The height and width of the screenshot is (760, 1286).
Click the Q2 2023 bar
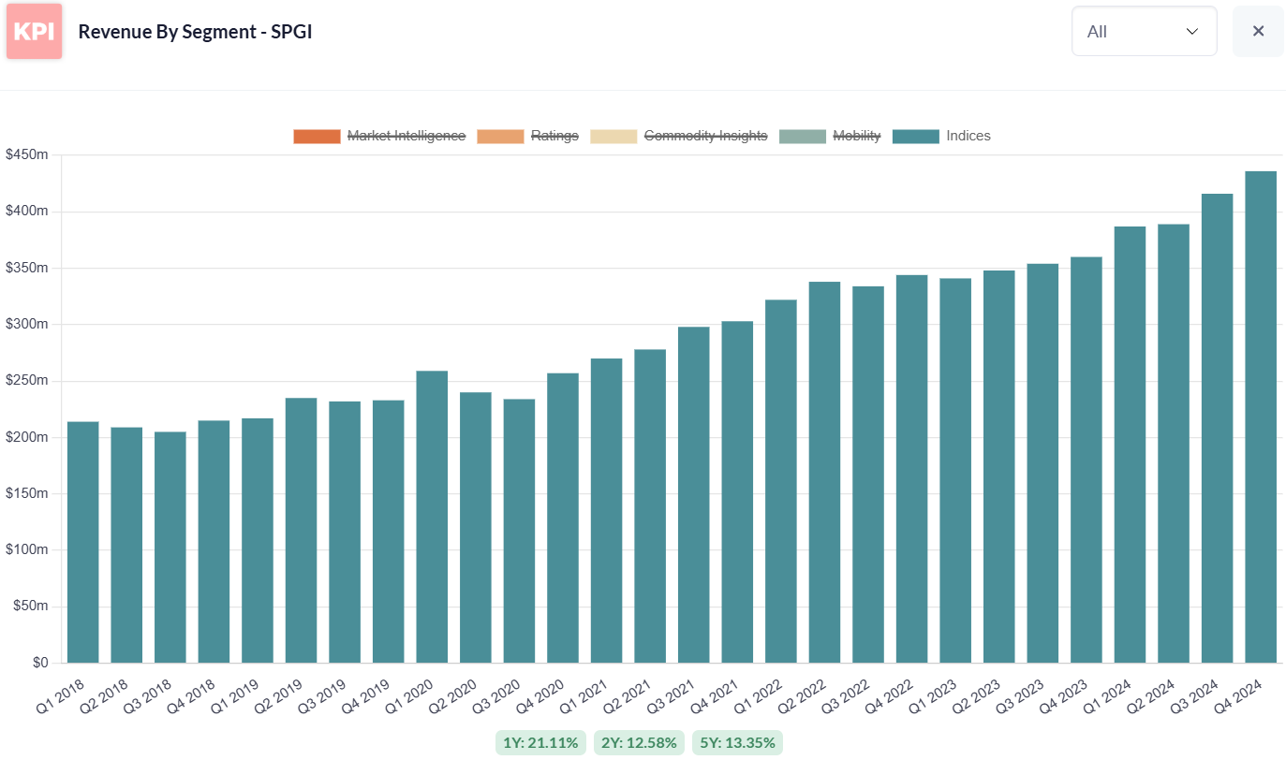(999, 467)
